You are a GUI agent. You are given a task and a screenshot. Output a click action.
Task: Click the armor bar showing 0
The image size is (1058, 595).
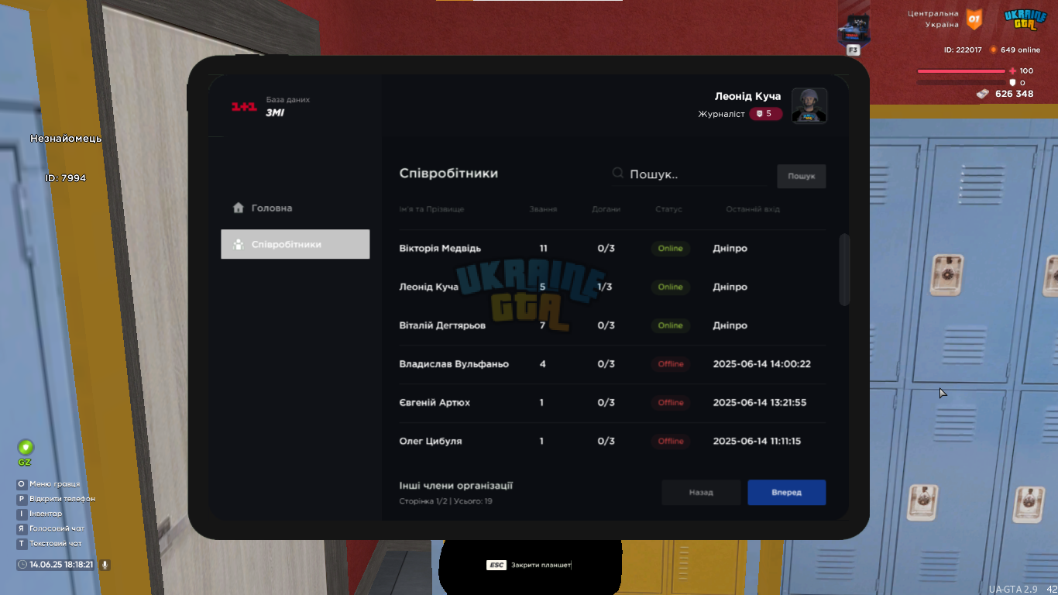pos(961,82)
